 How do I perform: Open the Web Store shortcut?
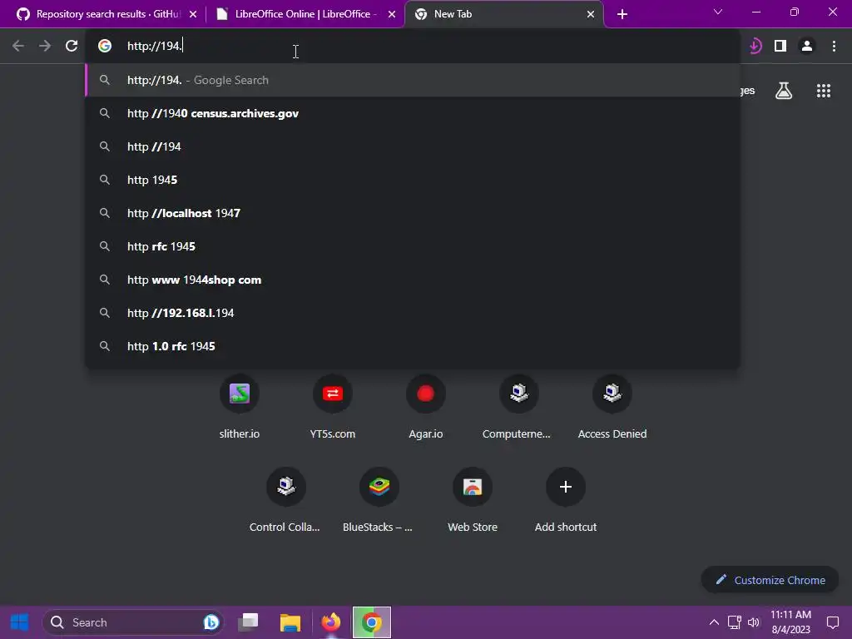(x=473, y=500)
